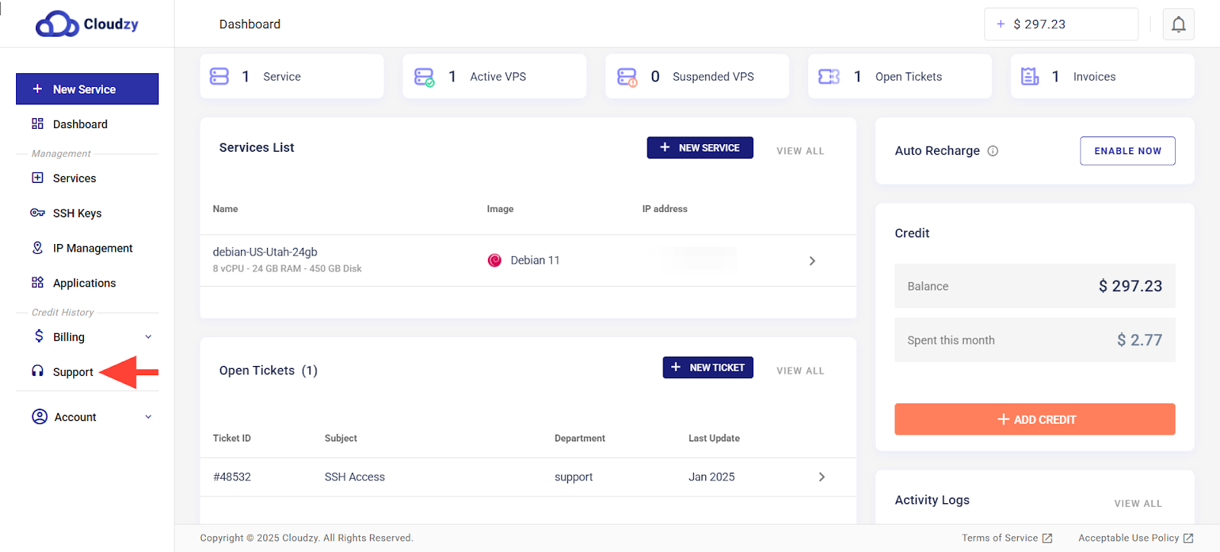The image size is (1220, 552).
Task: Click the Open Tickets summary card label
Action: (908, 77)
